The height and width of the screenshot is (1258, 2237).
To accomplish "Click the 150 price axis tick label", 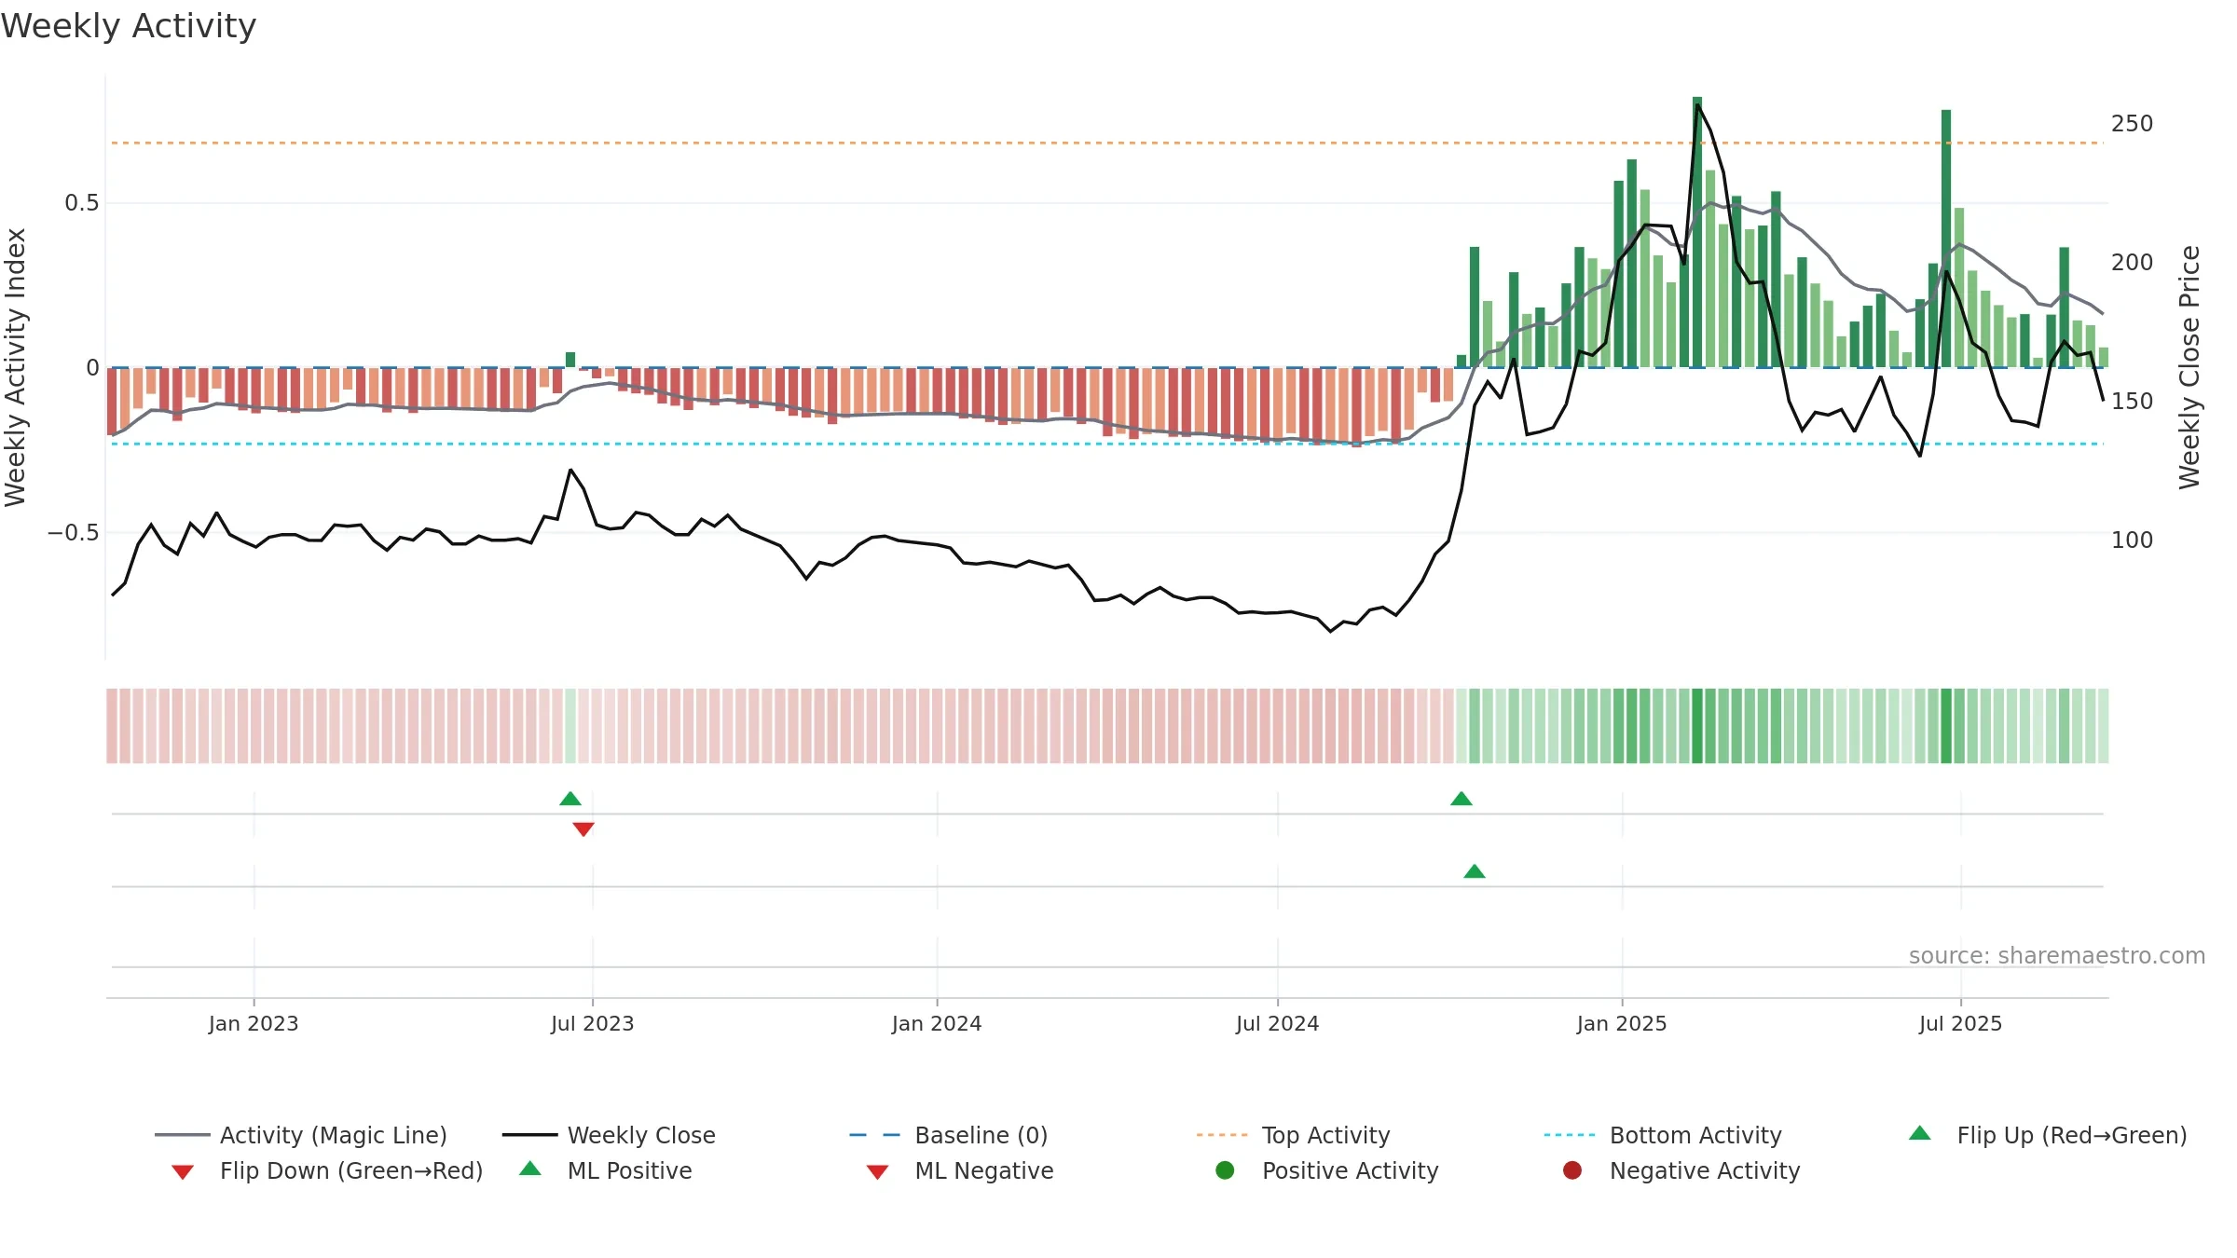I will click(x=2132, y=402).
